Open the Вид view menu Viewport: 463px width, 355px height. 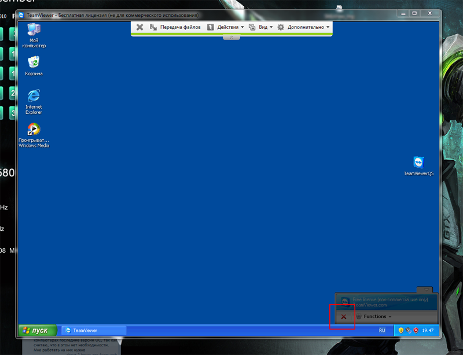pos(261,27)
